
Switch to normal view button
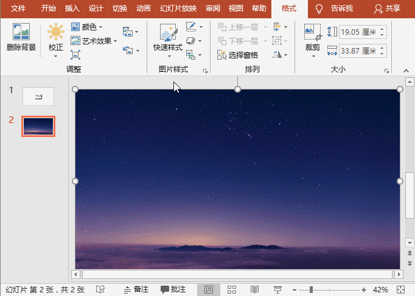coord(209,289)
